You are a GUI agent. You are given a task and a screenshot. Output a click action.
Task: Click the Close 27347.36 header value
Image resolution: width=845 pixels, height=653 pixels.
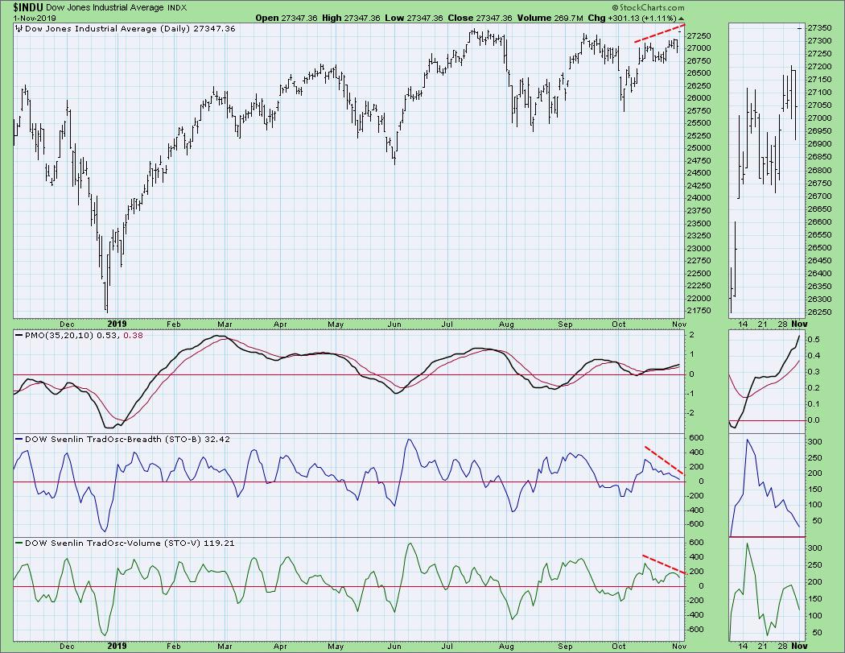pyautogui.click(x=480, y=18)
